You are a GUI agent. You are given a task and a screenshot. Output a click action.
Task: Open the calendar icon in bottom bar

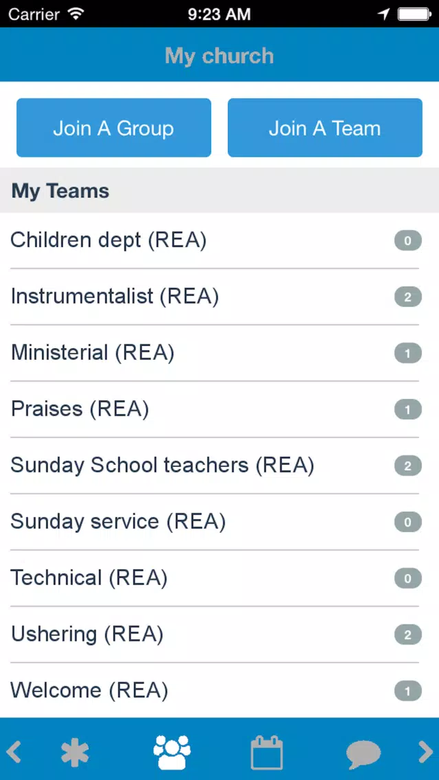[267, 753]
